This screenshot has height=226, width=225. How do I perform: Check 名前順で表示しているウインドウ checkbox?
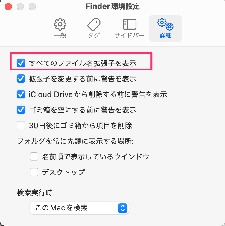click(34, 156)
